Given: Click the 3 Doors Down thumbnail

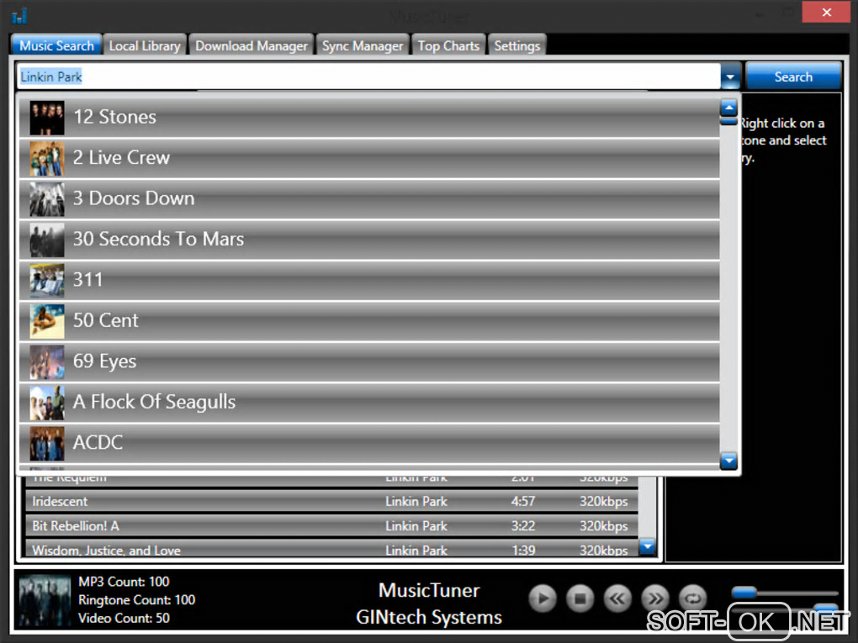Looking at the screenshot, I should 47,199.
